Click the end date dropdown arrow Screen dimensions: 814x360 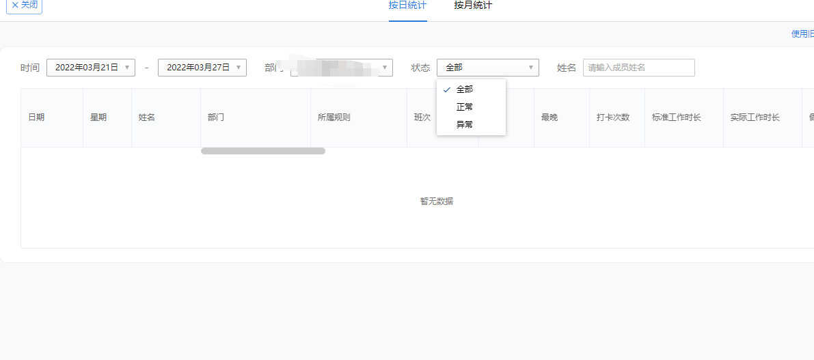[x=238, y=68]
